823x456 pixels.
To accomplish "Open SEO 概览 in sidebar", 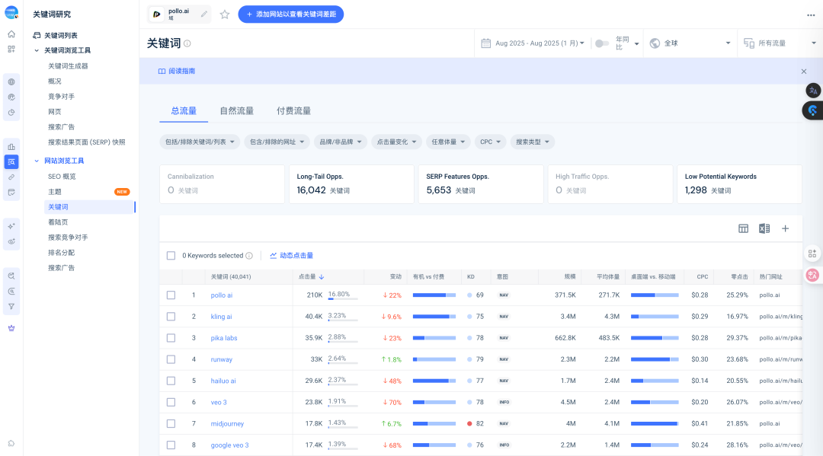I will coord(62,177).
